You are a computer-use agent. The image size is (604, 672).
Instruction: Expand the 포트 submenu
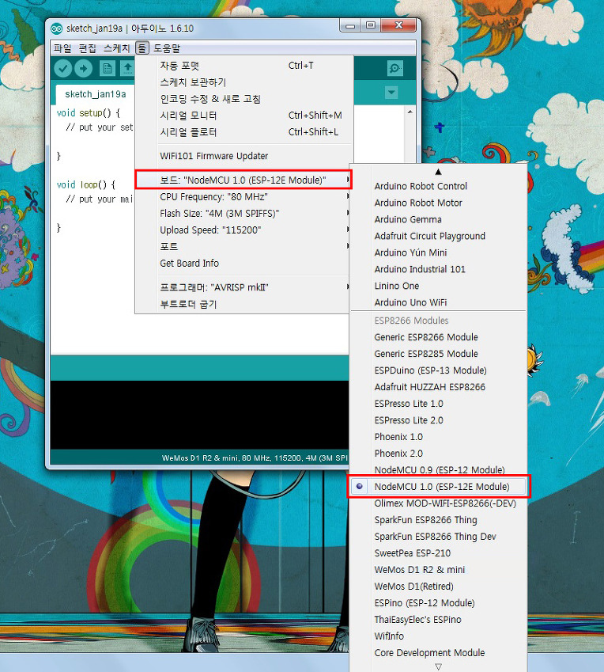(x=243, y=246)
